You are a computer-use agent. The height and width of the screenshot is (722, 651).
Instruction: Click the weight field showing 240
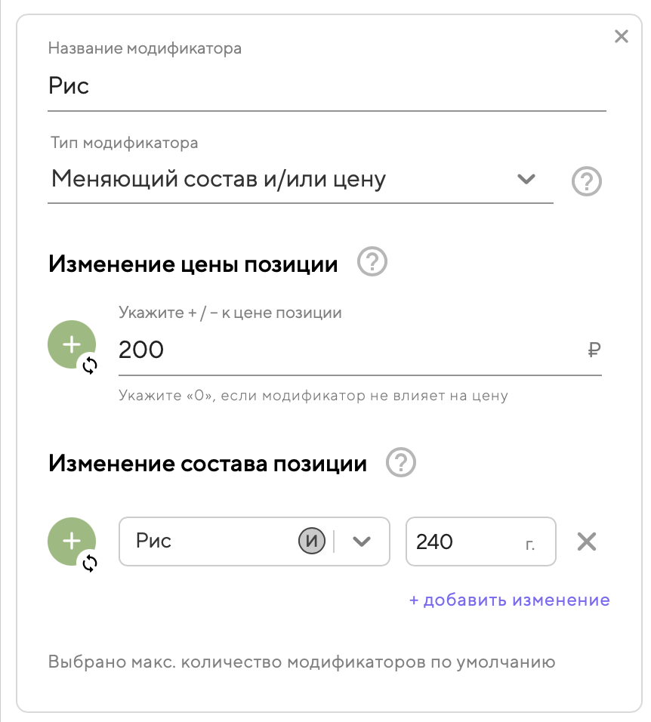pos(461,541)
